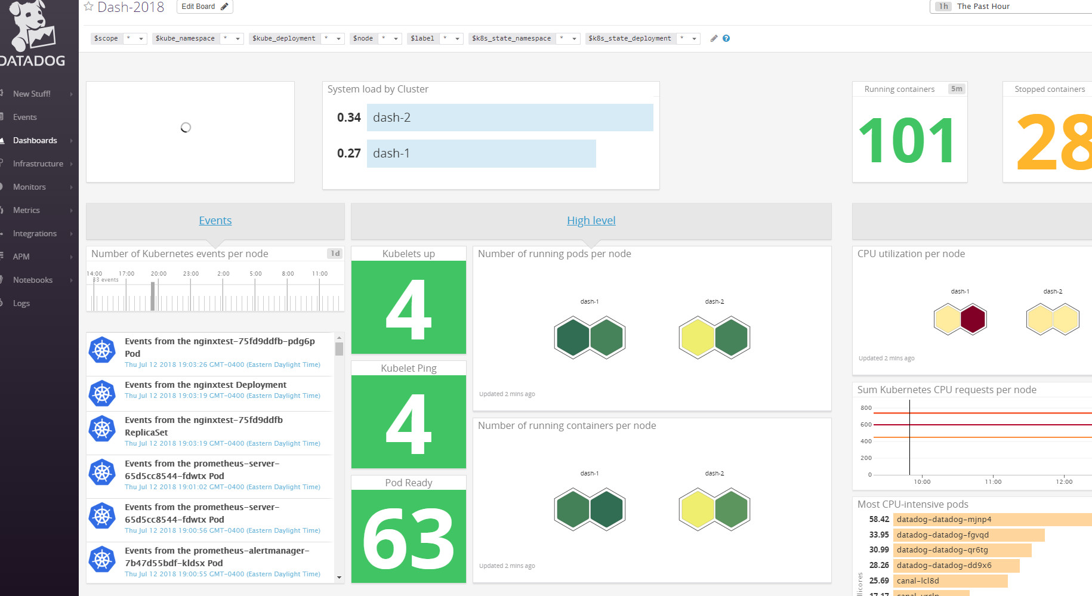Click the Edit Board button
Image resolution: width=1092 pixels, height=596 pixels.
click(x=205, y=7)
